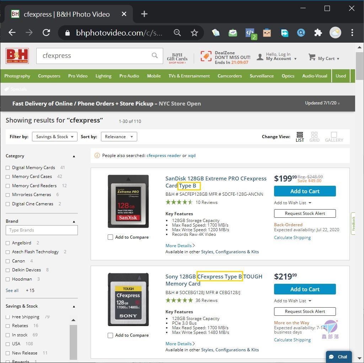The width and height of the screenshot is (364, 363).
Task: Open a new browser tab
Action: click(x=144, y=14)
